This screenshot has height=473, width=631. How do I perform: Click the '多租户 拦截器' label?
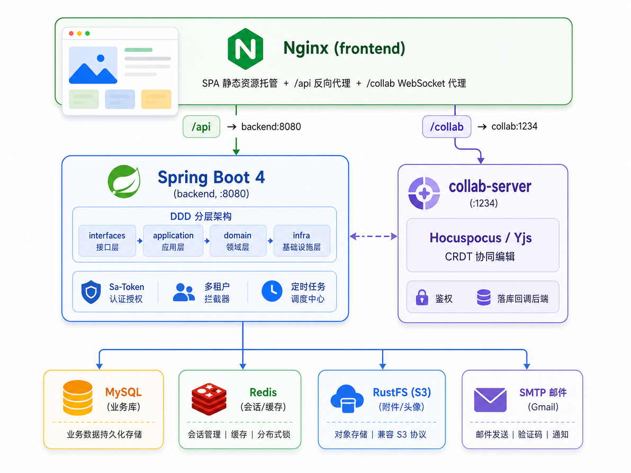(x=217, y=293)
